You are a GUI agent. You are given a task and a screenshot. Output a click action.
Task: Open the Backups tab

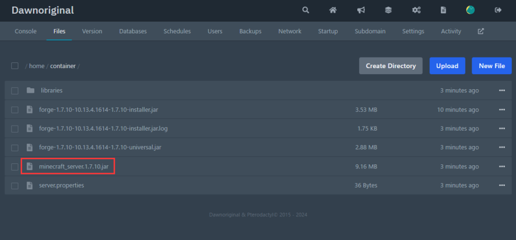[250, 31]
